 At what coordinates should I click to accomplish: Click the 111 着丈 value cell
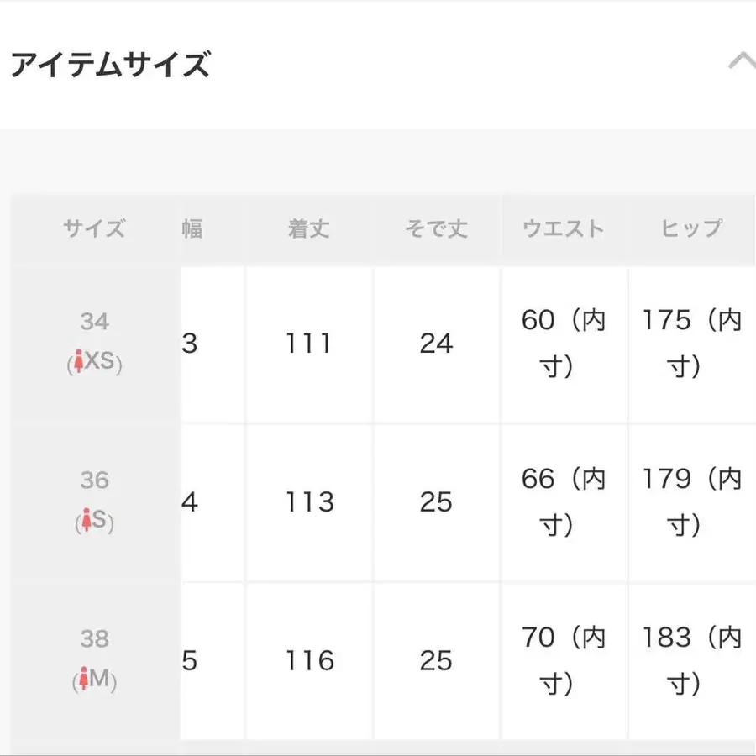pos(308,344)
